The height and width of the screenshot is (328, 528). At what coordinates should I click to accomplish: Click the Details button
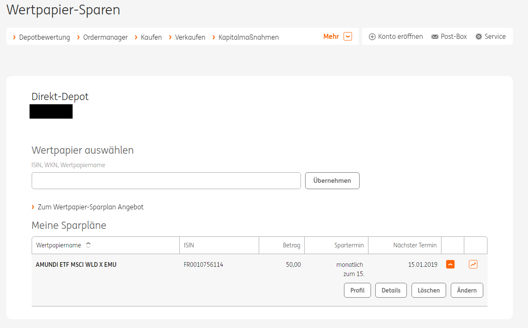pyautogui.click(x=391, y=290)
